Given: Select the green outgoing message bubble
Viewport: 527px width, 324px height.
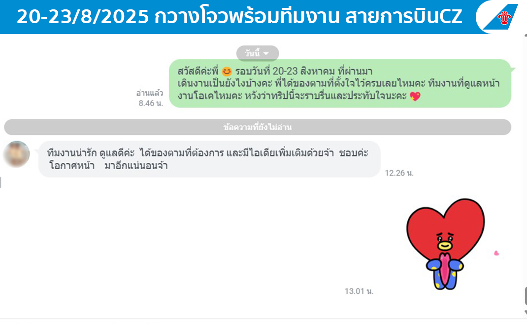Looking at the screenshot, I should (x=340, y=83).
